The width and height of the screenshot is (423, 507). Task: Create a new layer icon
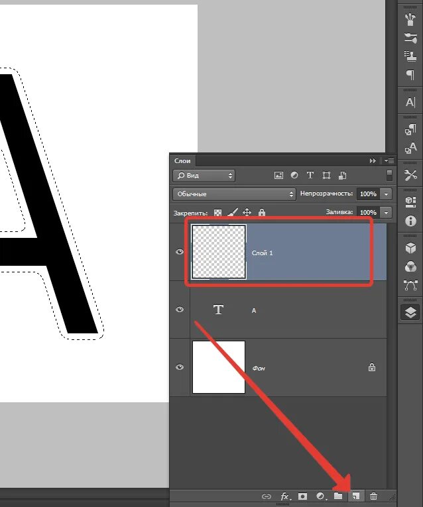tap(356, 496)
